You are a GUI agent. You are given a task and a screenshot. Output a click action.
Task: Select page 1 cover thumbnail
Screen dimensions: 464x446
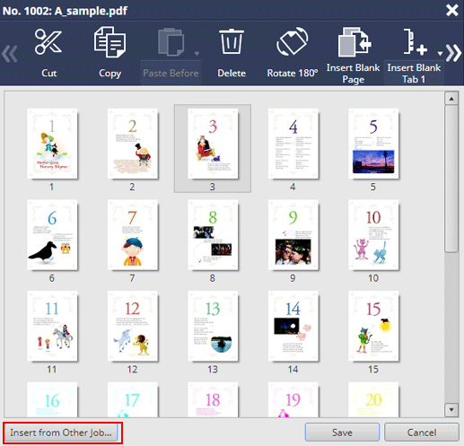(52, 144)
